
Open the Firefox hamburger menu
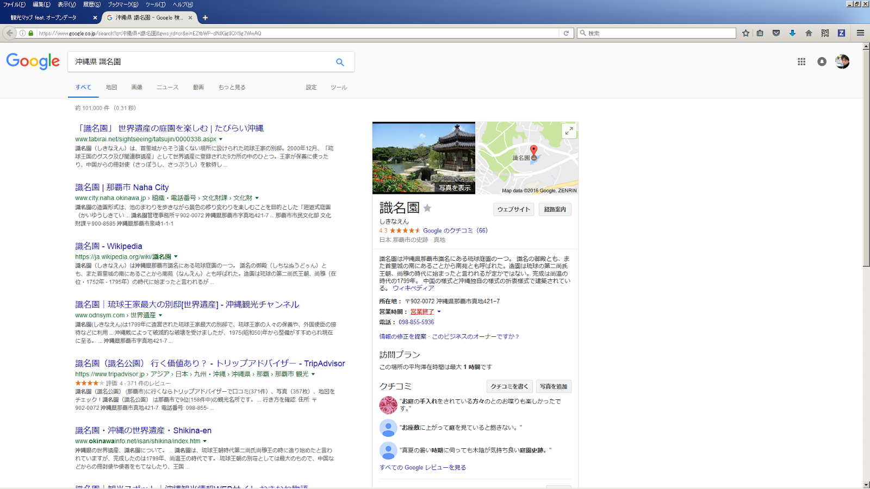tap(860, 33)
